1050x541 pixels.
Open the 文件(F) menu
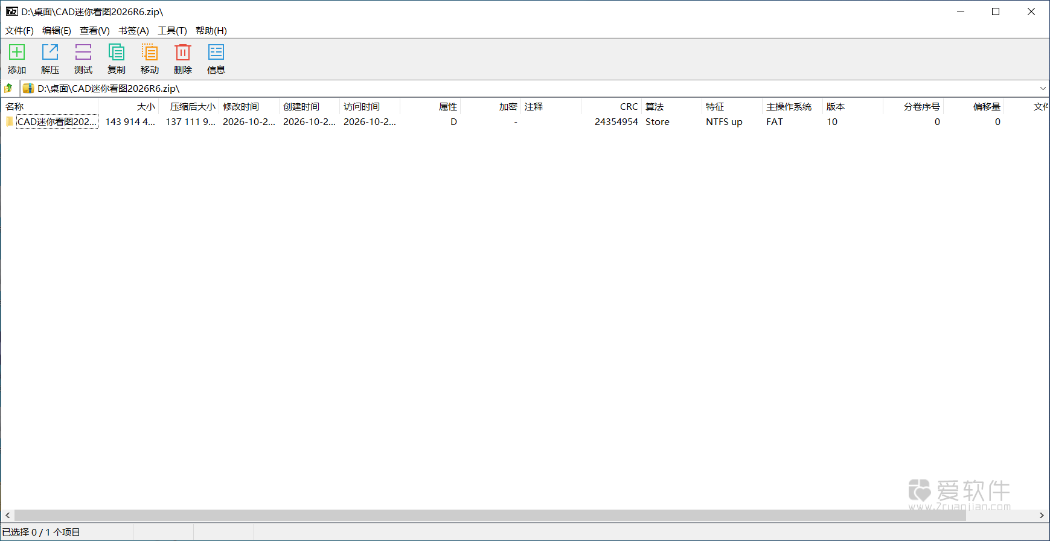(19, 31)
